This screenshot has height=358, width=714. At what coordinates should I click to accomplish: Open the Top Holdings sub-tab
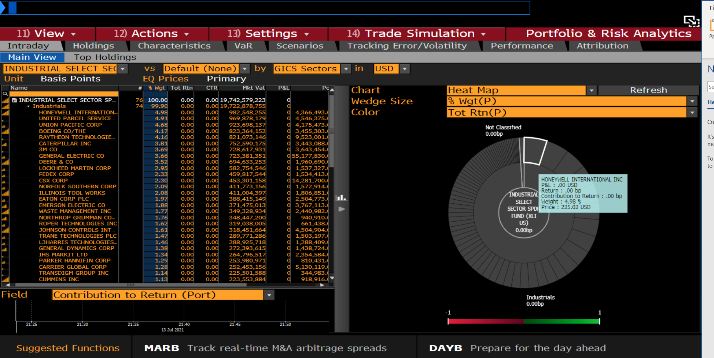(105, 57)
